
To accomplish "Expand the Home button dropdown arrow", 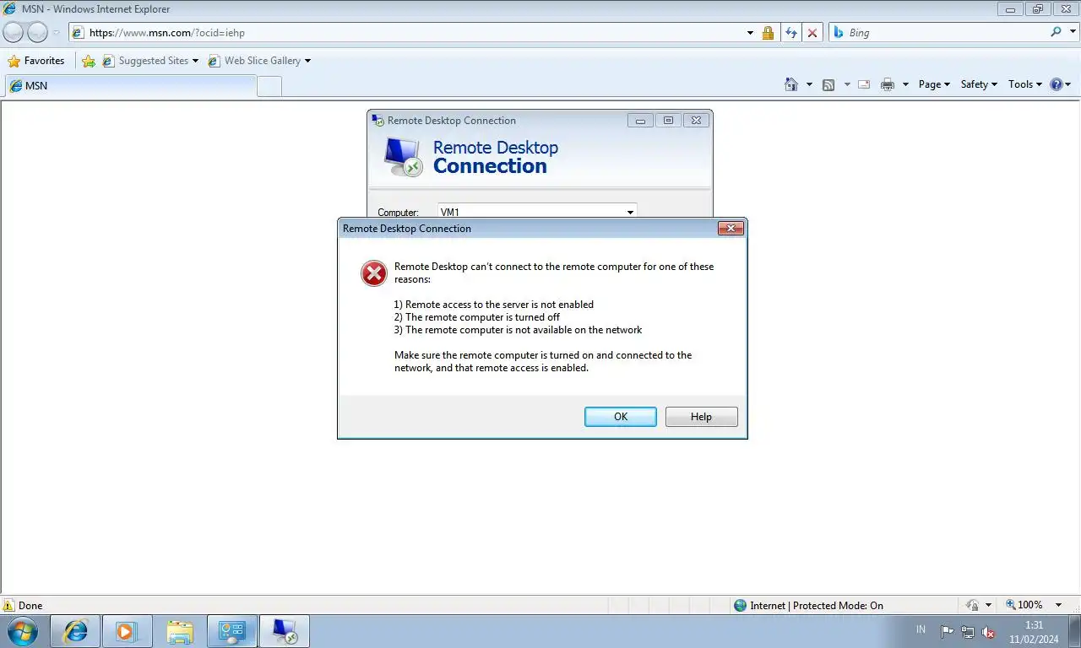I will 809,84.
